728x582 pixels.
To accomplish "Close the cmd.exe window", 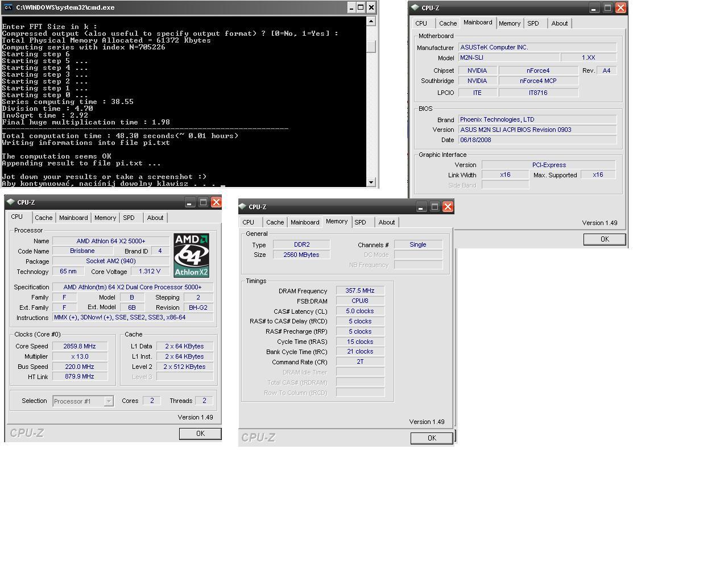I will tap(371, 7).
